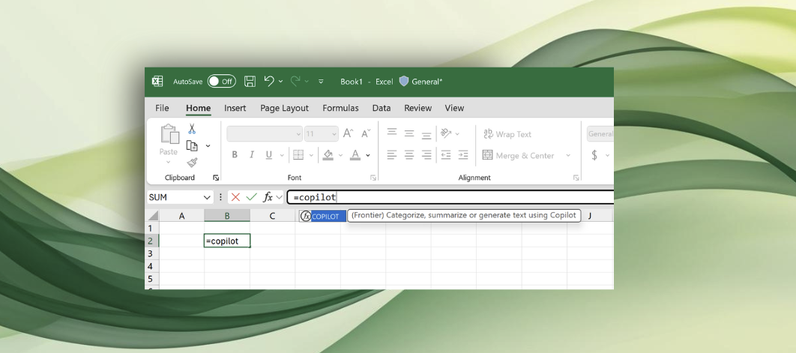Open Customize Quick Access Toolbar dropdown
Screen dimensions: 796x353
tap(321, 82)
